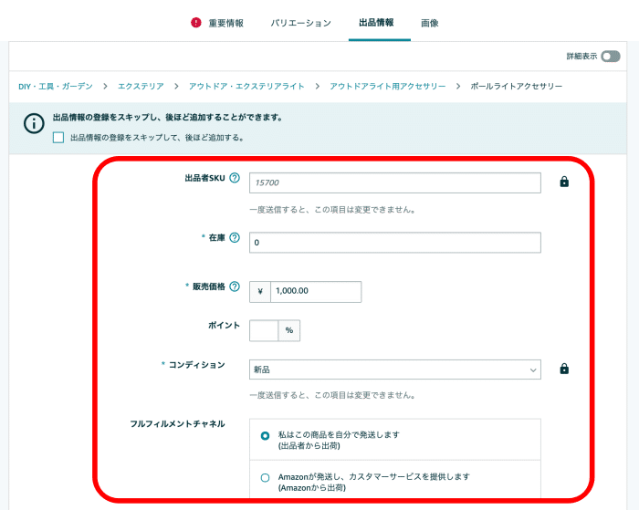
Task: Click the info icon in skip notice
Action: (x=34, y=123)
